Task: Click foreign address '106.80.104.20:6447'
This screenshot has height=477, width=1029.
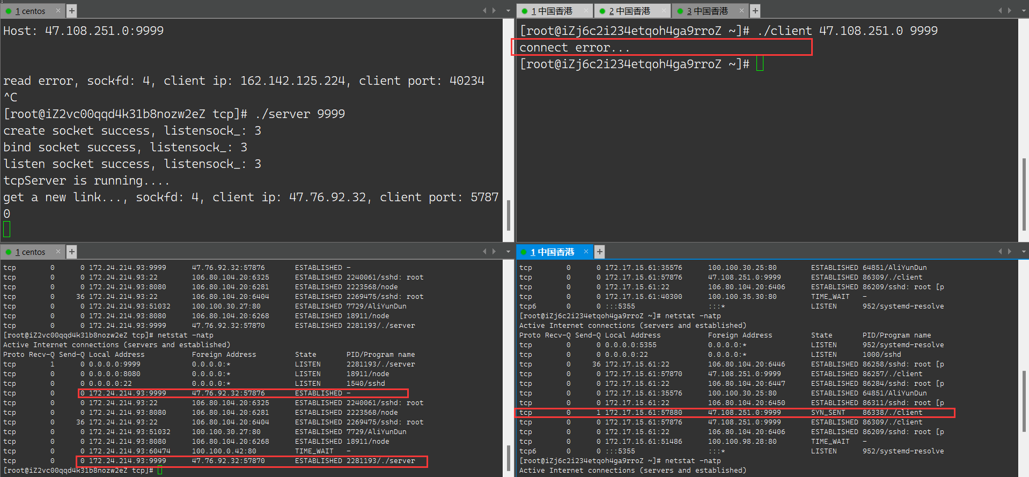Action: click(x=747, y=384)
